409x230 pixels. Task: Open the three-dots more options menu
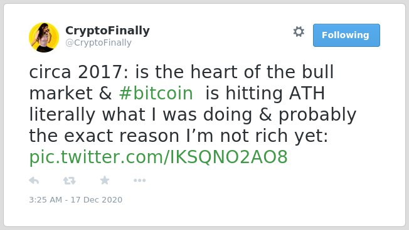point(139,181)
